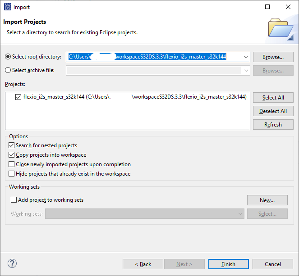Image resolution: width=299 pixels, height=276 pixels.
Task: Click the Select All button
Action: coord(273,97)
